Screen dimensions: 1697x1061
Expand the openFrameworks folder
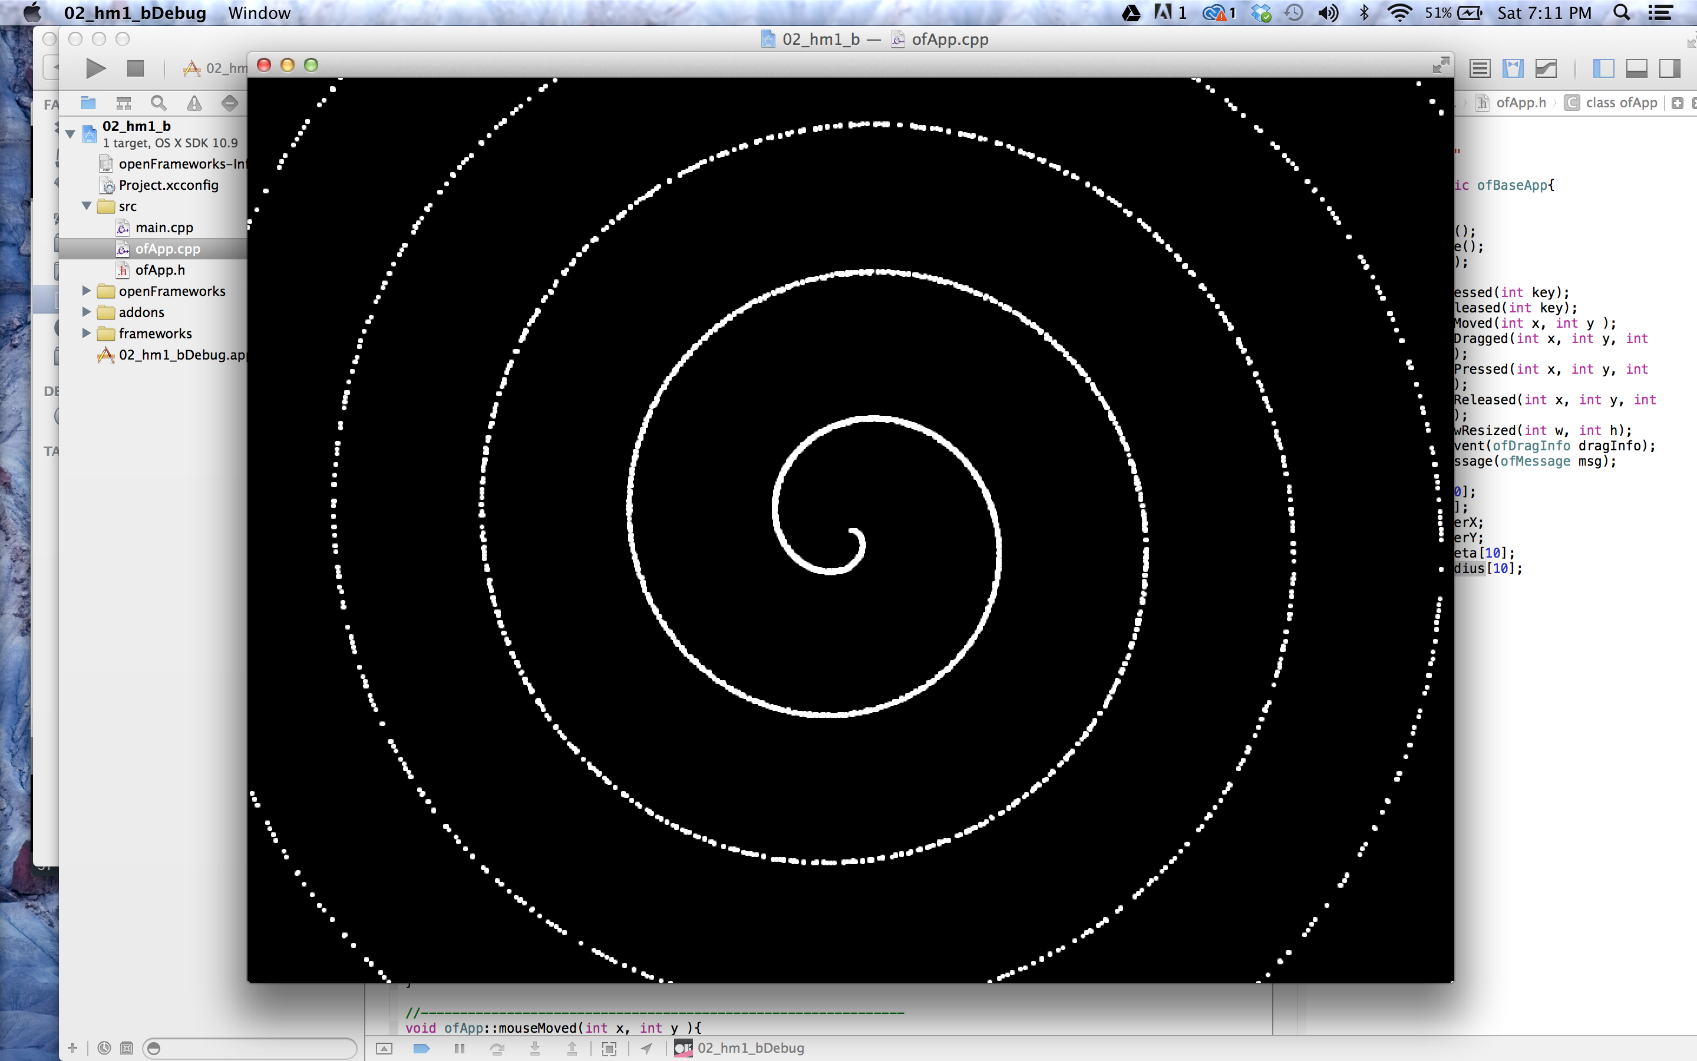tap(87, 291)
